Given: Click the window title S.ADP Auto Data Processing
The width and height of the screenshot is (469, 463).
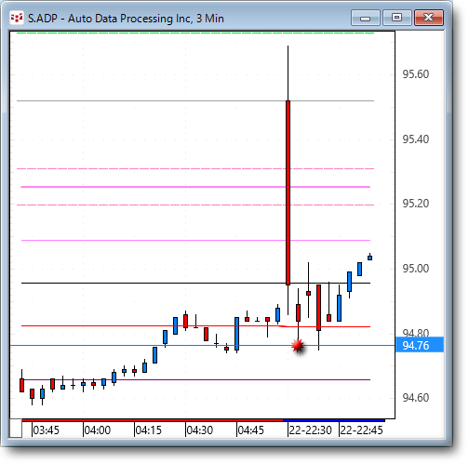Looking at the screenshot, I should tap(126, 19).
